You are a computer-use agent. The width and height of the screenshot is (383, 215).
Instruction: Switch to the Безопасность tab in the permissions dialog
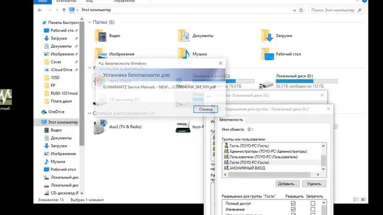(231, 119)
